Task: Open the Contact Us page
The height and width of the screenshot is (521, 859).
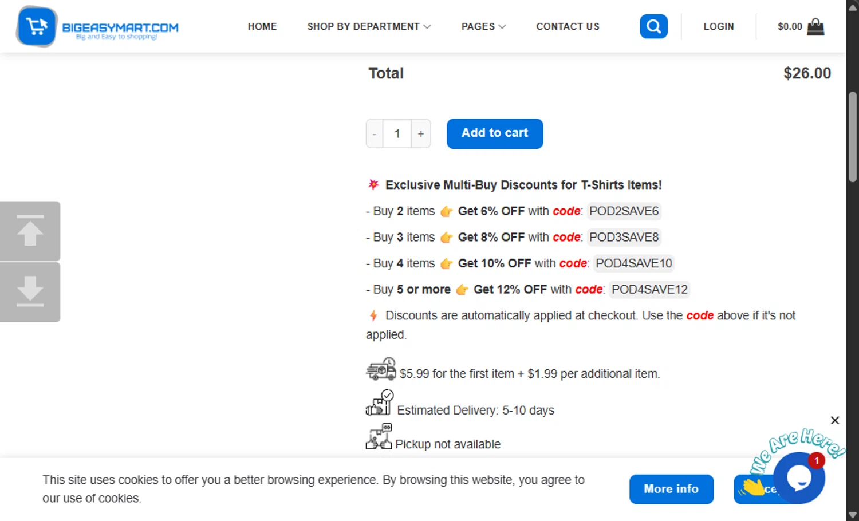Action: (568, 26)
